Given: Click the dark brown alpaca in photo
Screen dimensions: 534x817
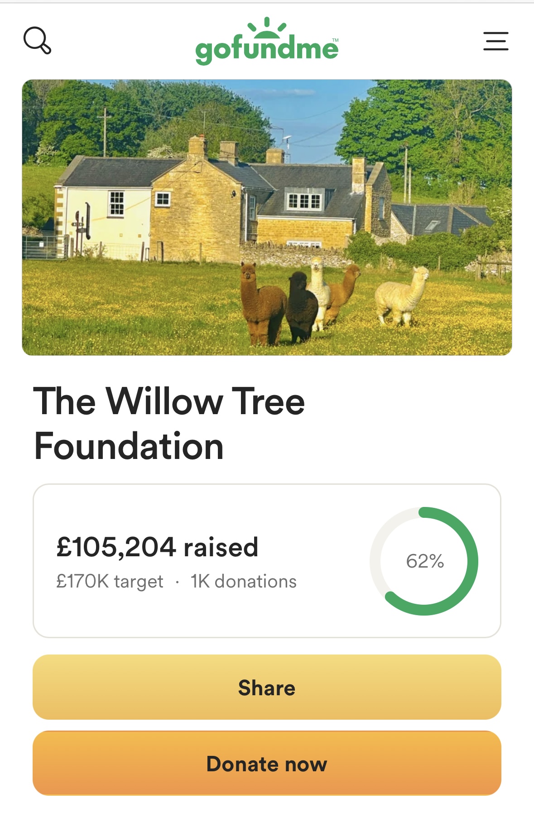Looking at the screenshot, I should coord(261,303).
